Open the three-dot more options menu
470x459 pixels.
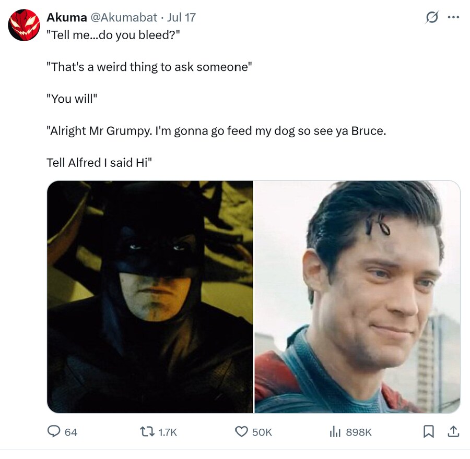click(x=453, y=17)
